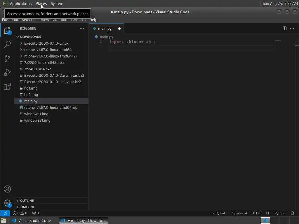Select main.py in the explorer tree
The image size is (299, 224).
pyautogui.click(x=51, y=101)
